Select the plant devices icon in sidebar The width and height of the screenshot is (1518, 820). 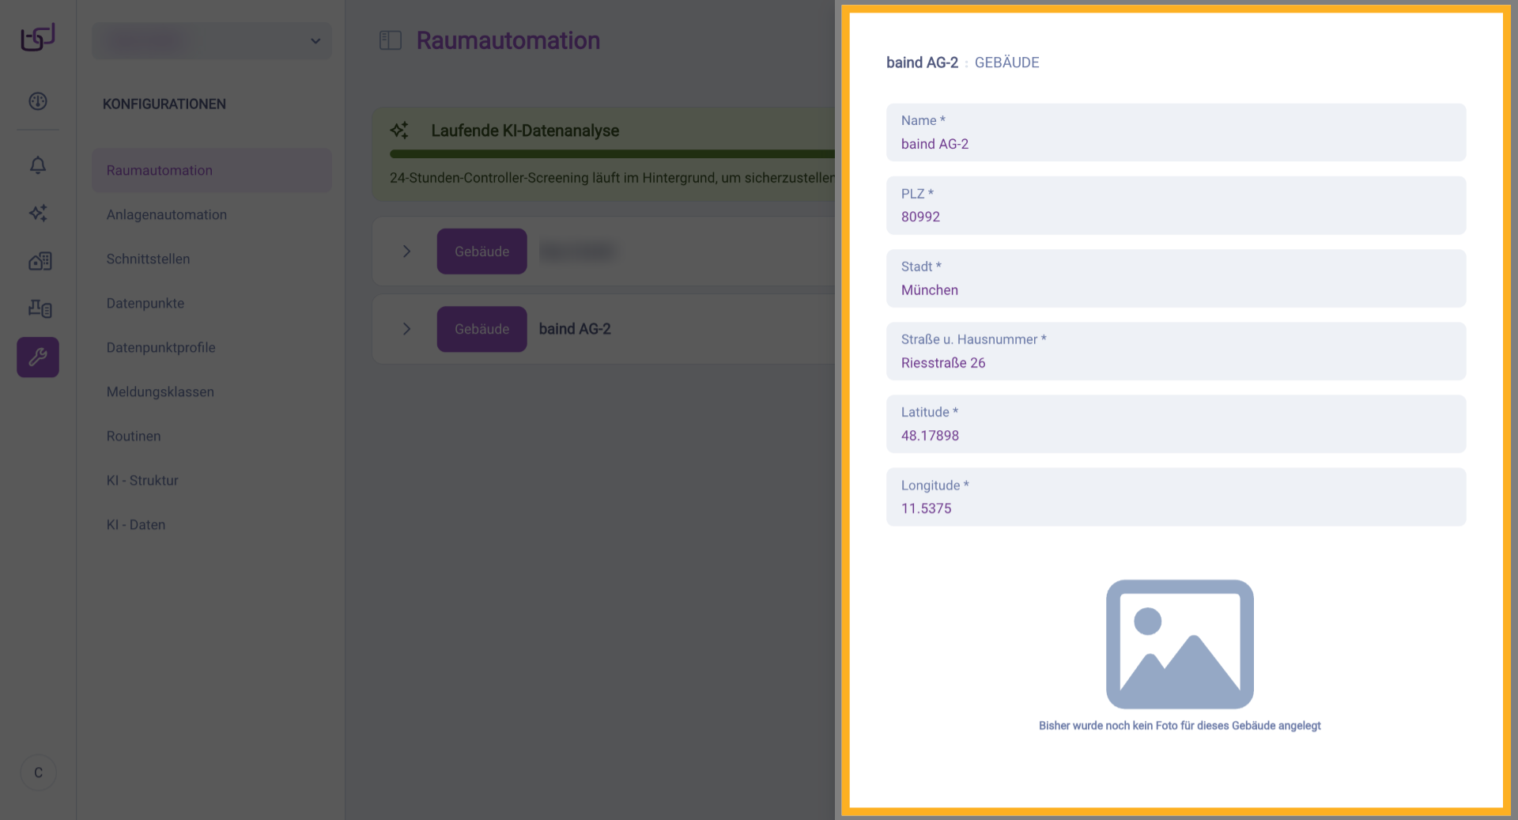(37, 308)
